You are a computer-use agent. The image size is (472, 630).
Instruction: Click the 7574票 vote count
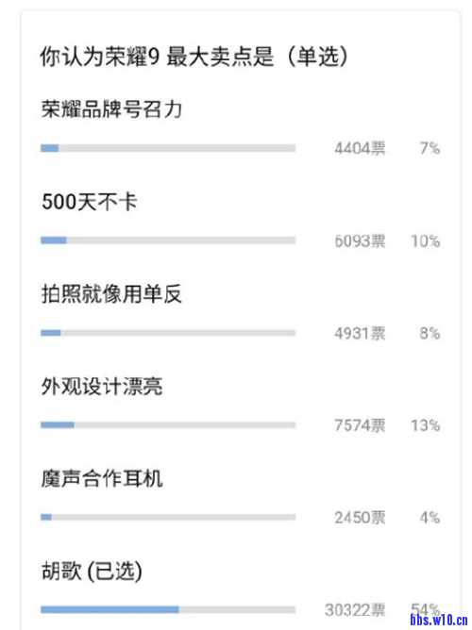pyautogui.click(x=360, y=425)
